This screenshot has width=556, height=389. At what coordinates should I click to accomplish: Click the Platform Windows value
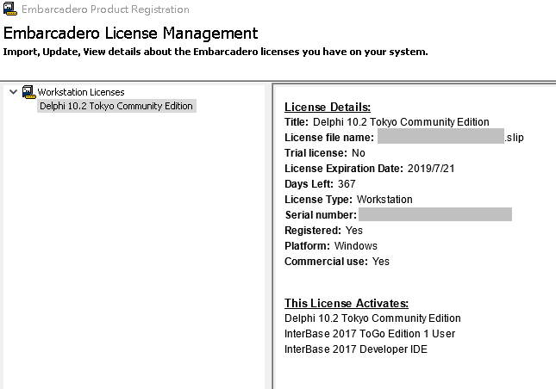pyautogui.click(x=356, y=245)
